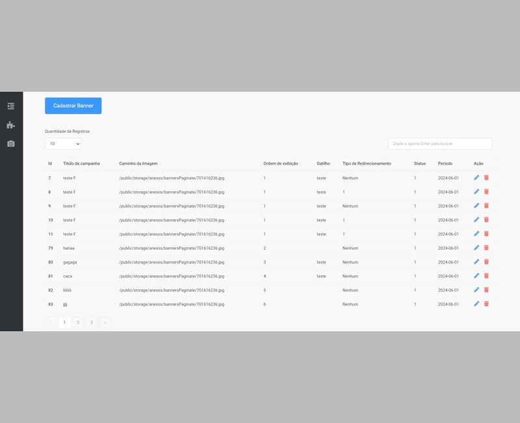The image size is (520, 423).
Task: Delete the 'gagaga' banner trash icon
Action: point(486,262)
